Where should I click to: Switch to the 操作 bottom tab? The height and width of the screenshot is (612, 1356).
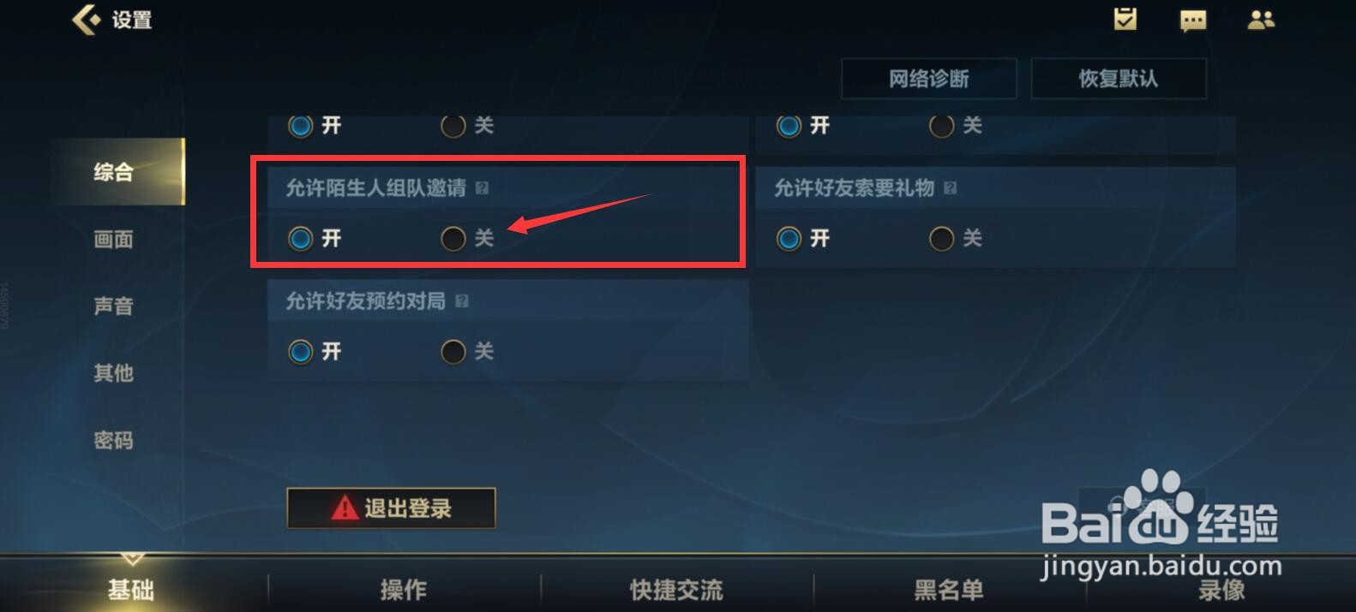pyautogui.click(x=404, y=589)
